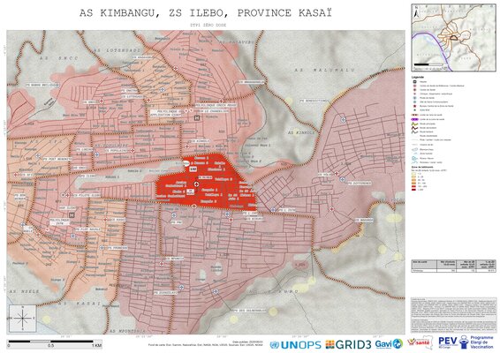Screen dimensions: 500x353
Task: Click the map title AS KIMBANGU, ZS ILEBO
Action: tap(206, 13)
